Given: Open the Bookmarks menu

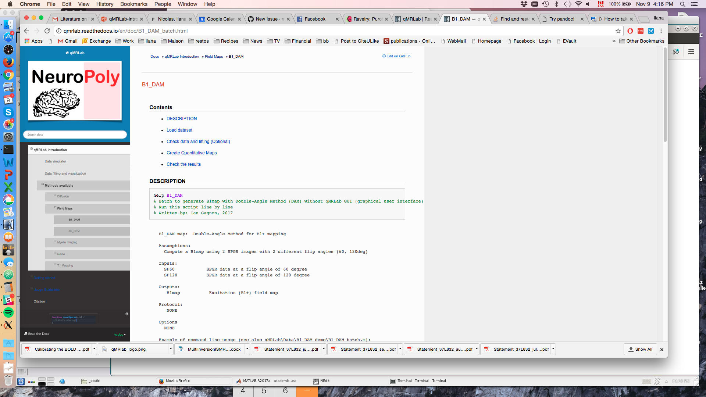Looking at the screenshot, I should pyautogui.click(x=133, y=4).
